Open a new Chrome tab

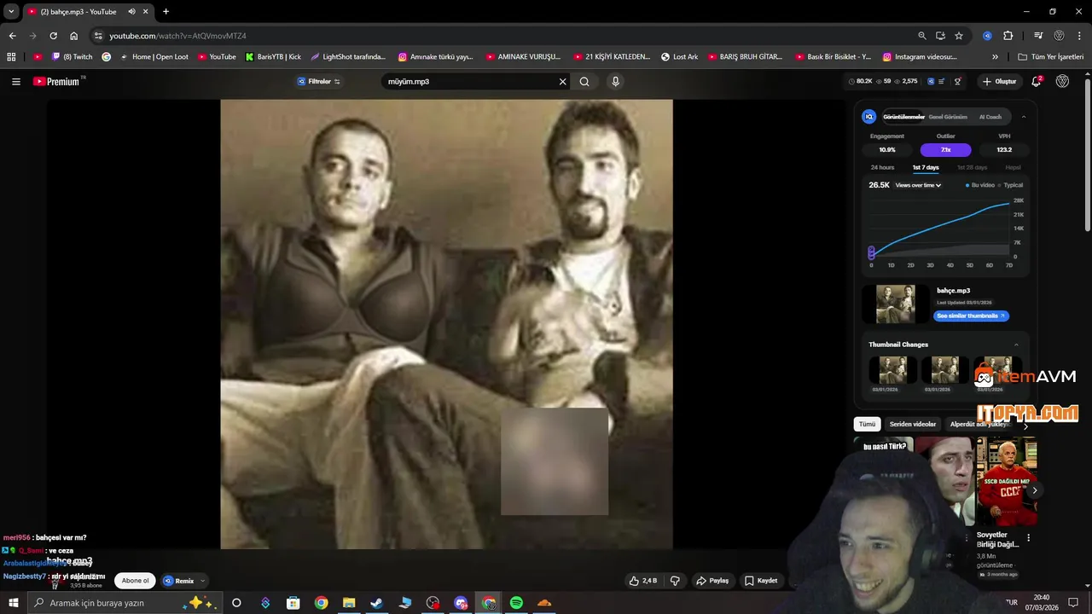pos(166,12)
